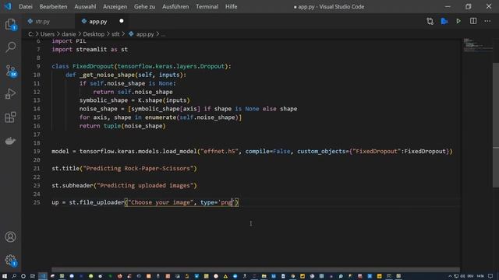
Task: Open Task View from the taskbar
Action: (x=33, y=276)
